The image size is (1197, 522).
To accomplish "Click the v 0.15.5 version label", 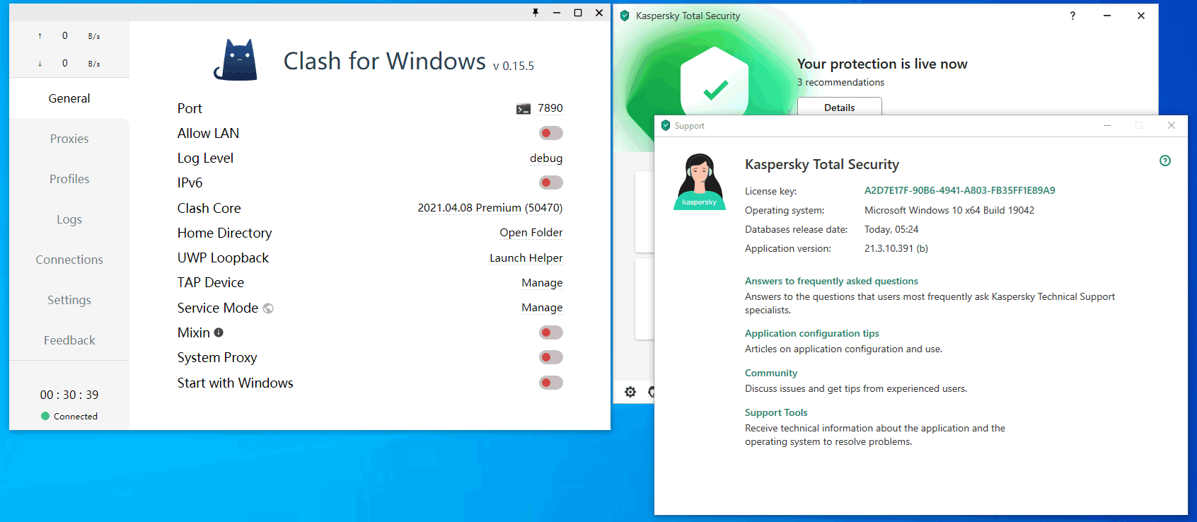I will click(514, 66).
